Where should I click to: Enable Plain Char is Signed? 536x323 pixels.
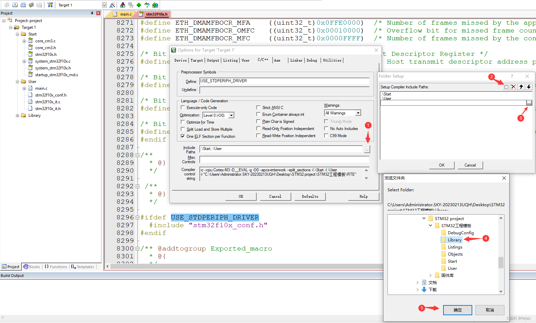pyautogui.click(x=258, y=121)
